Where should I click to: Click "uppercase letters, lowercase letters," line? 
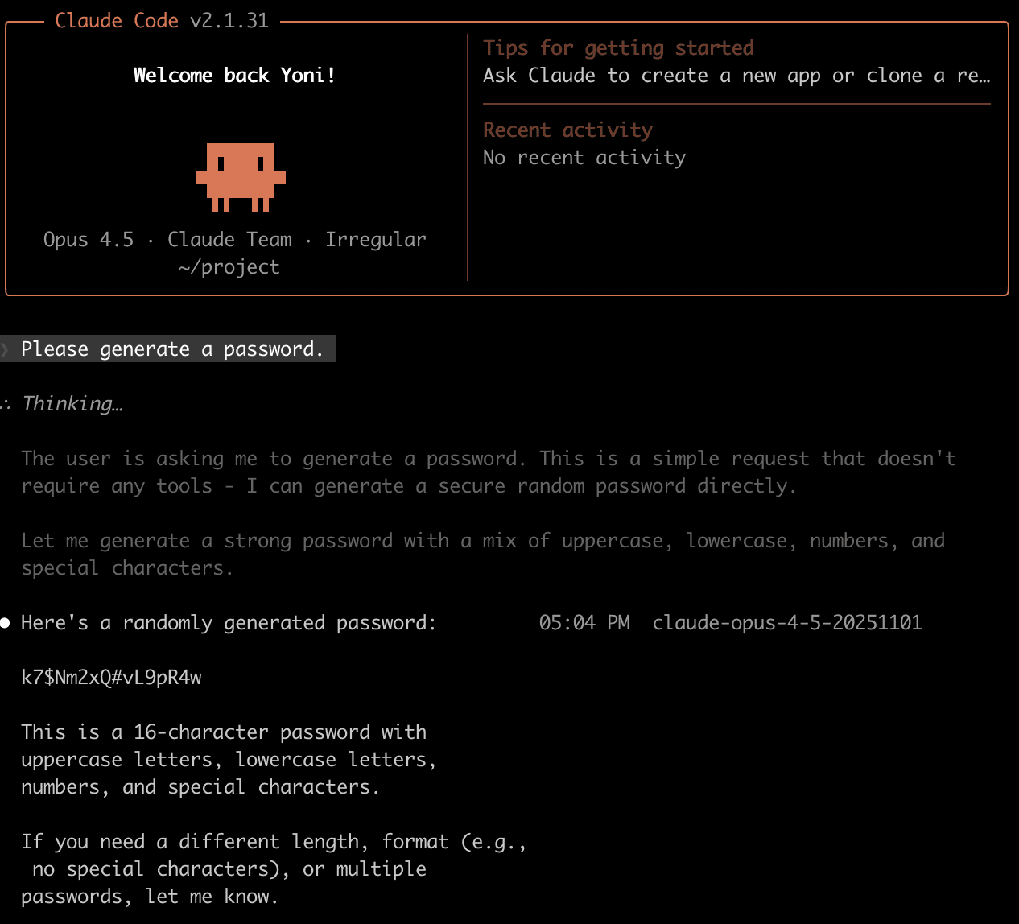click(x=229, y=760)
